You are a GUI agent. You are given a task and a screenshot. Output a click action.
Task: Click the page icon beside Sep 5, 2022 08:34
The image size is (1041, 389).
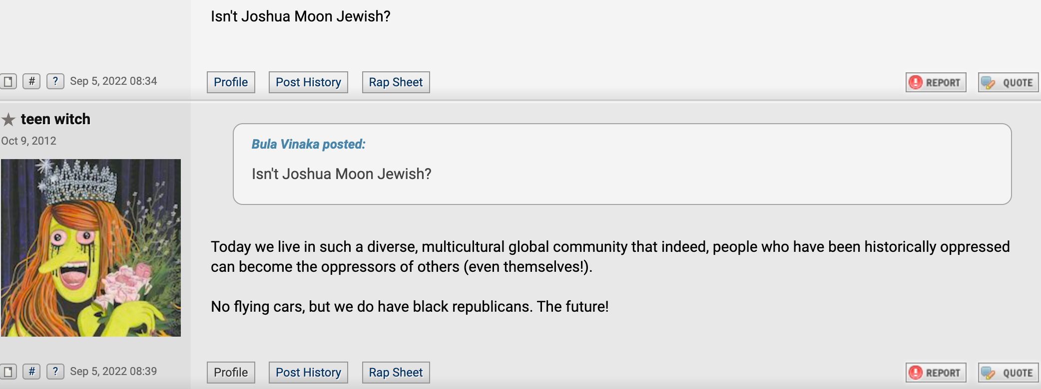click(8, 81)
